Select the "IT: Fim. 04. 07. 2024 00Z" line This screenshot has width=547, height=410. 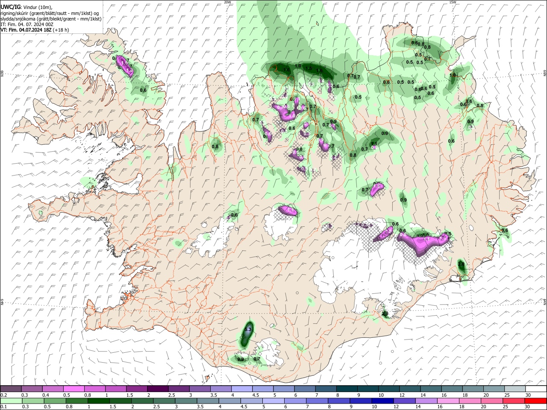(x=27, y=24)
